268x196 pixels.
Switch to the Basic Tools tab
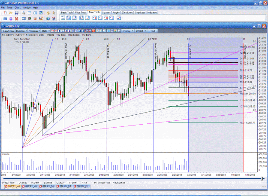[x=67, y=12]
